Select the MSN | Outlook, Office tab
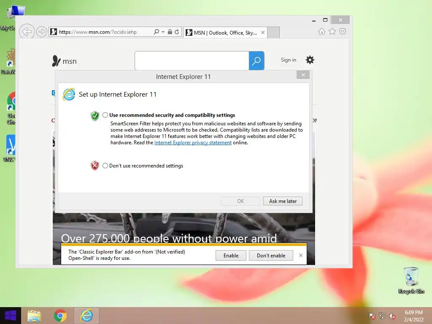The image size is (432, 324). (225, 32)
